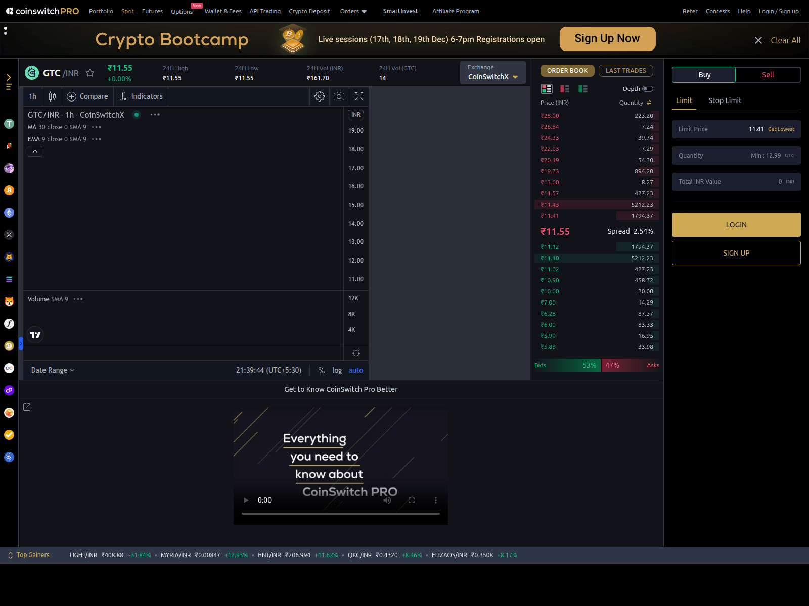
Task: Toggle the Depth switch
Action: pyautogui.click(x=647, y=89)
